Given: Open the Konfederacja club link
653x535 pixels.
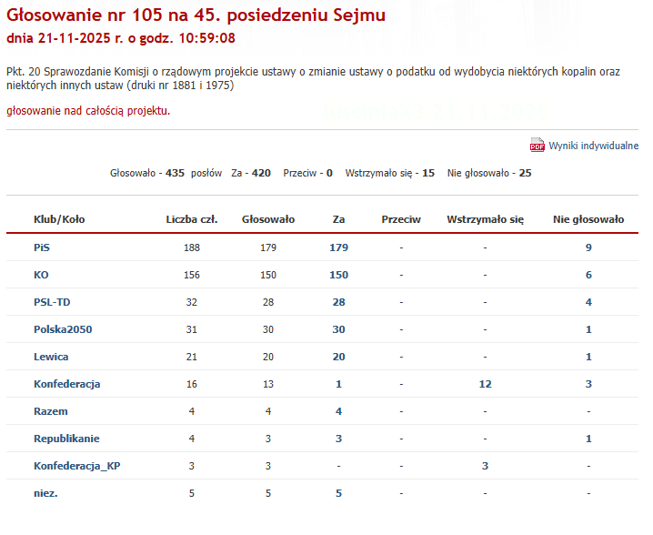Looking at the screenshot, I should click(67, 384).
